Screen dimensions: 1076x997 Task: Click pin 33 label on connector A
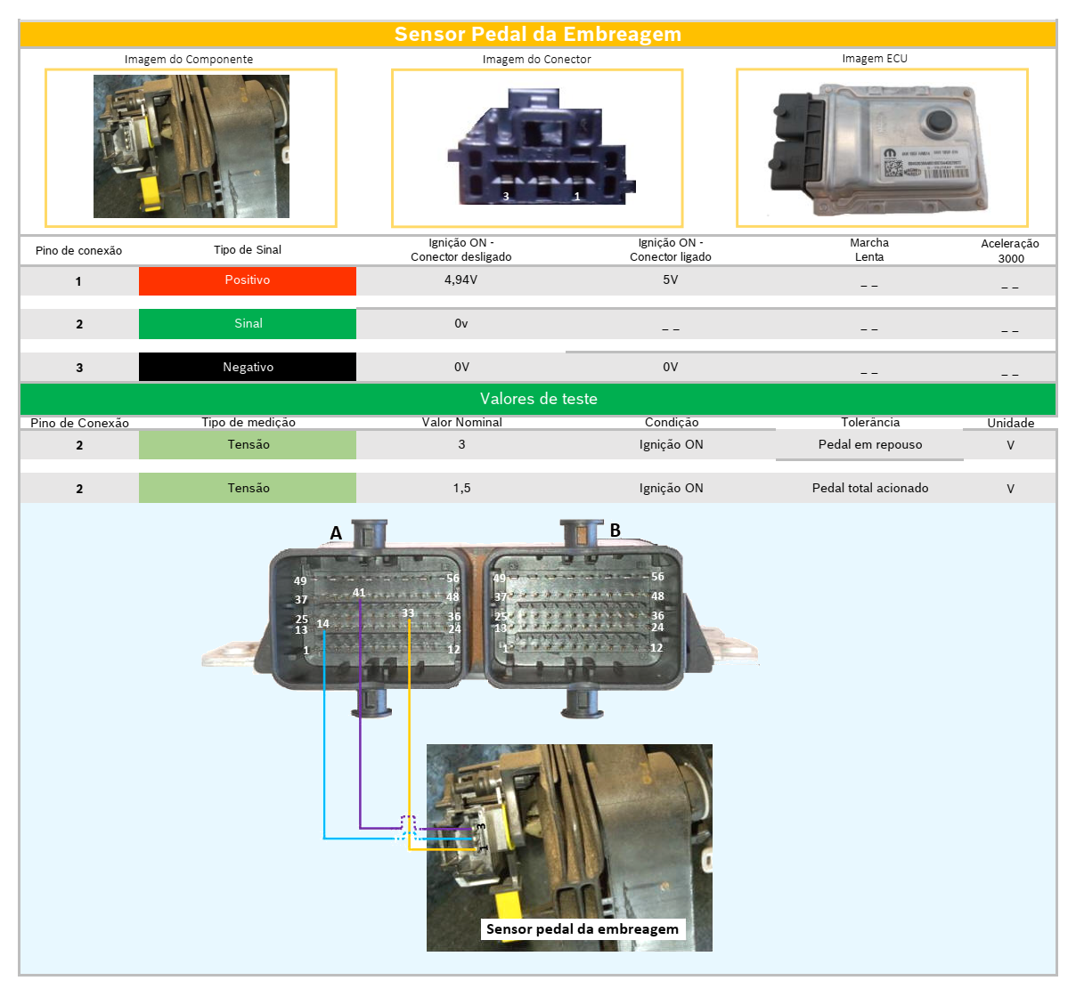point(408,612)
